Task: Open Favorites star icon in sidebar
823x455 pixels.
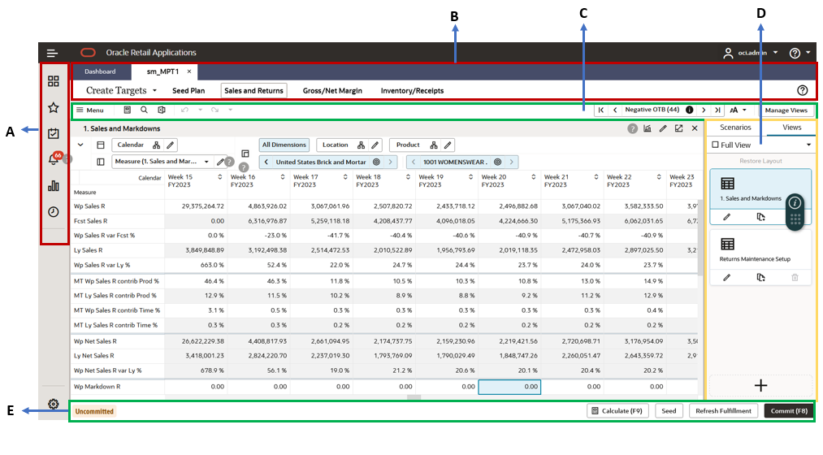Action: [x=54, y=107]
